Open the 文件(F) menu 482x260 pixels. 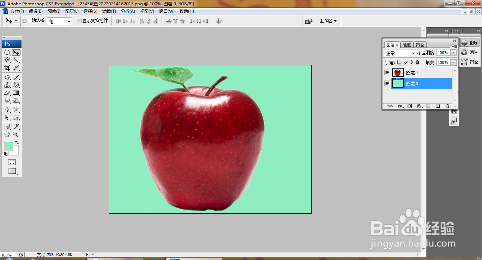pos(17,11)
